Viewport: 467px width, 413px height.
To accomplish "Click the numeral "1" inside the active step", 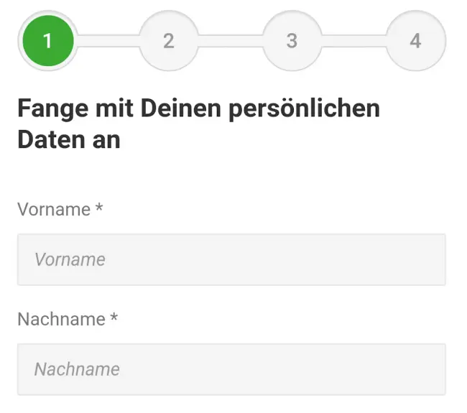I will coord(47,41).
